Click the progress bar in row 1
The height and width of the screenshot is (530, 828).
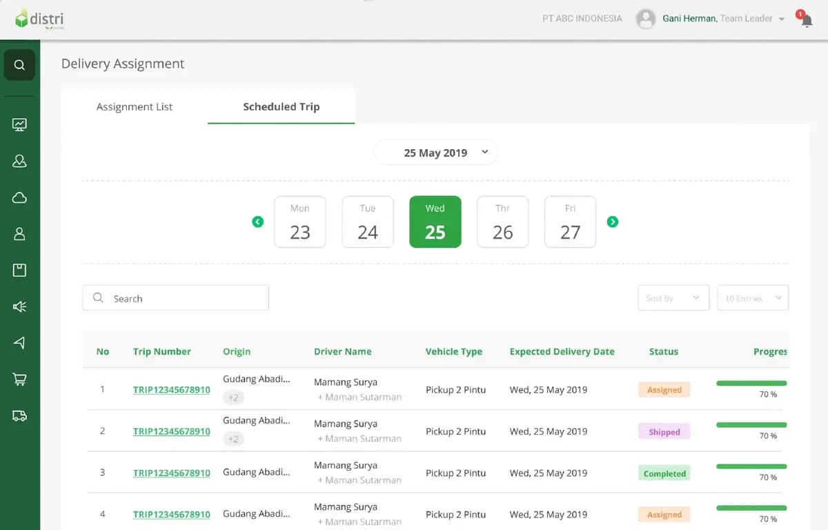pyautogui.click(x=751, y=383)
